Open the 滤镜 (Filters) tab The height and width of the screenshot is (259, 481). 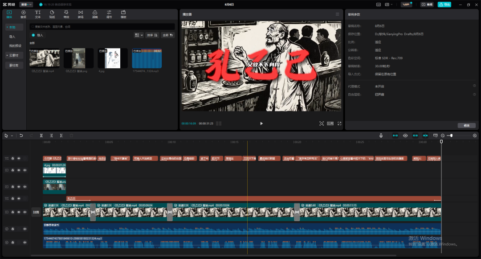coord(95,14)
